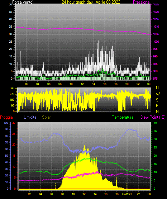
Task: Click the sunrise dotted marker near 07h
Action: click(56, 186)
